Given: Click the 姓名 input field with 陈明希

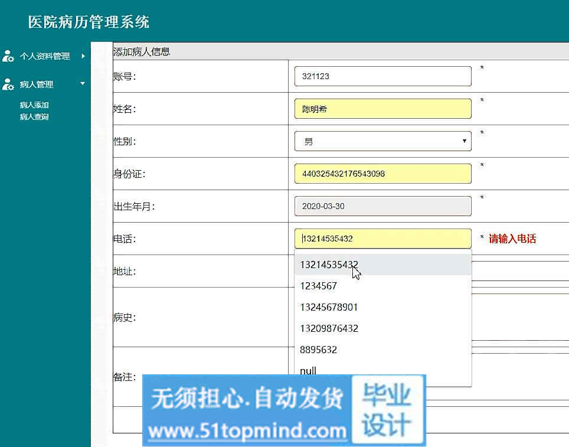Looking at the screenshot, I should 383,109.
